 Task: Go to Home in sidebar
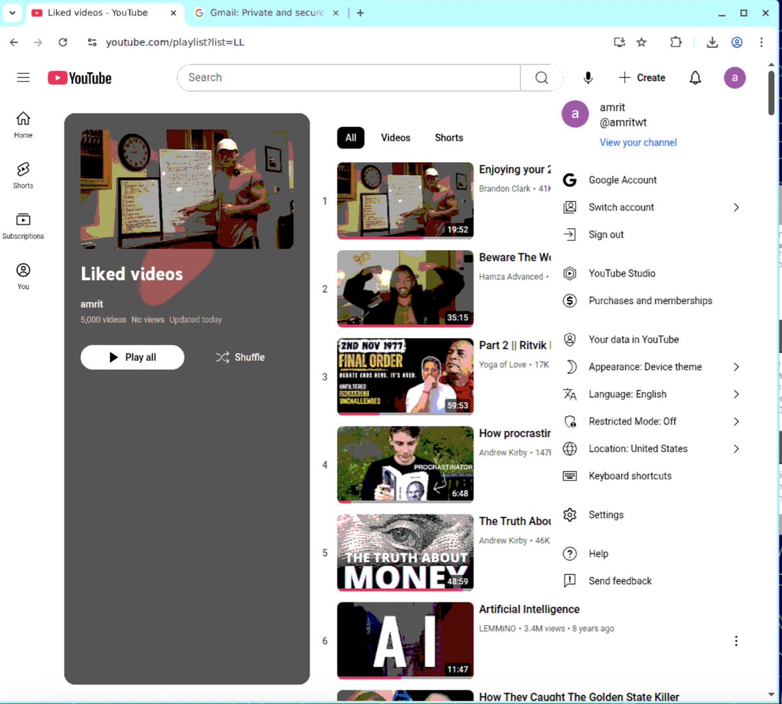23,124
